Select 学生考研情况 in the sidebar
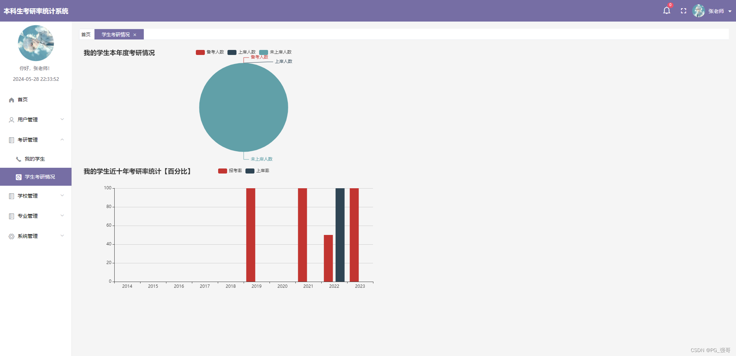The image size is (736, 356). (36, 177)
